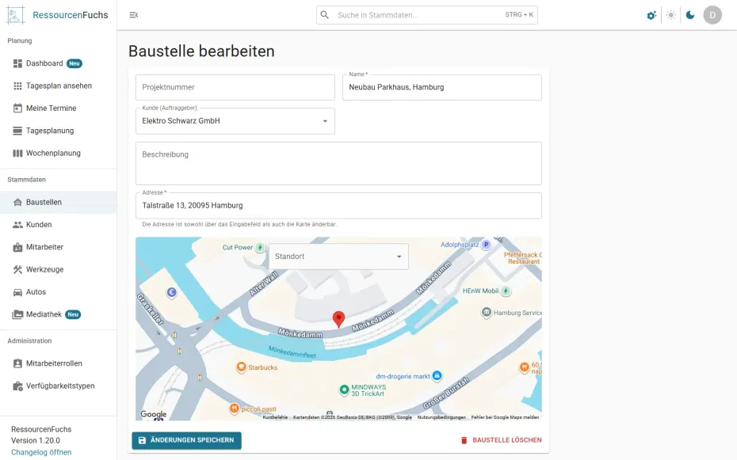Click the Tagesplan ansehen icon

pyautogui.click(x=17, y=86)
